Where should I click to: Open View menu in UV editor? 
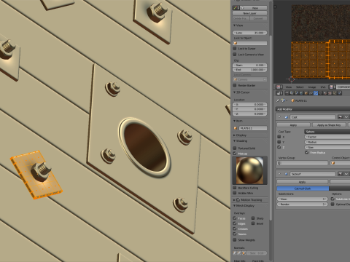click(x=289, y=87)
